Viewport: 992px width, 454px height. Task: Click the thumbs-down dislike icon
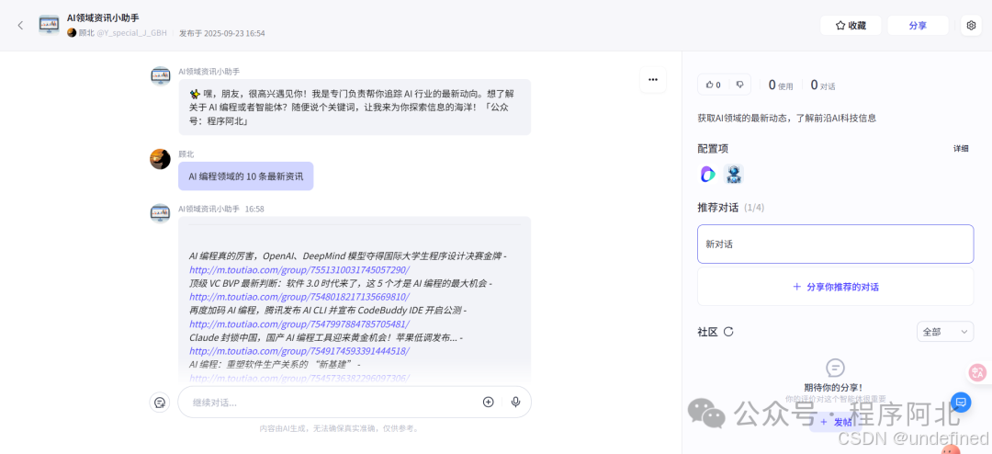coord(739,85)
